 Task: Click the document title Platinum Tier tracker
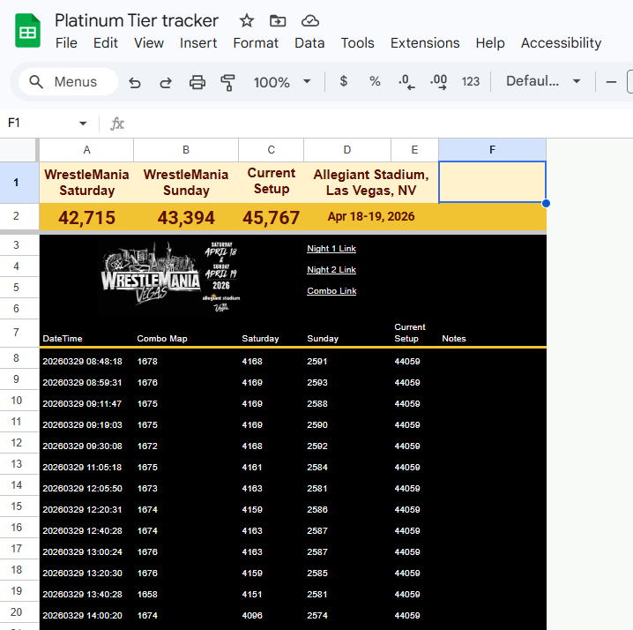coord(137,20)
